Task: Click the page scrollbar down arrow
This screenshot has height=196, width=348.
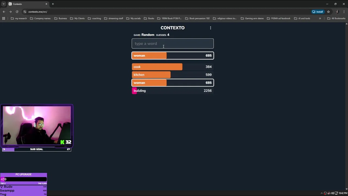Action: (x=347, y=189)
